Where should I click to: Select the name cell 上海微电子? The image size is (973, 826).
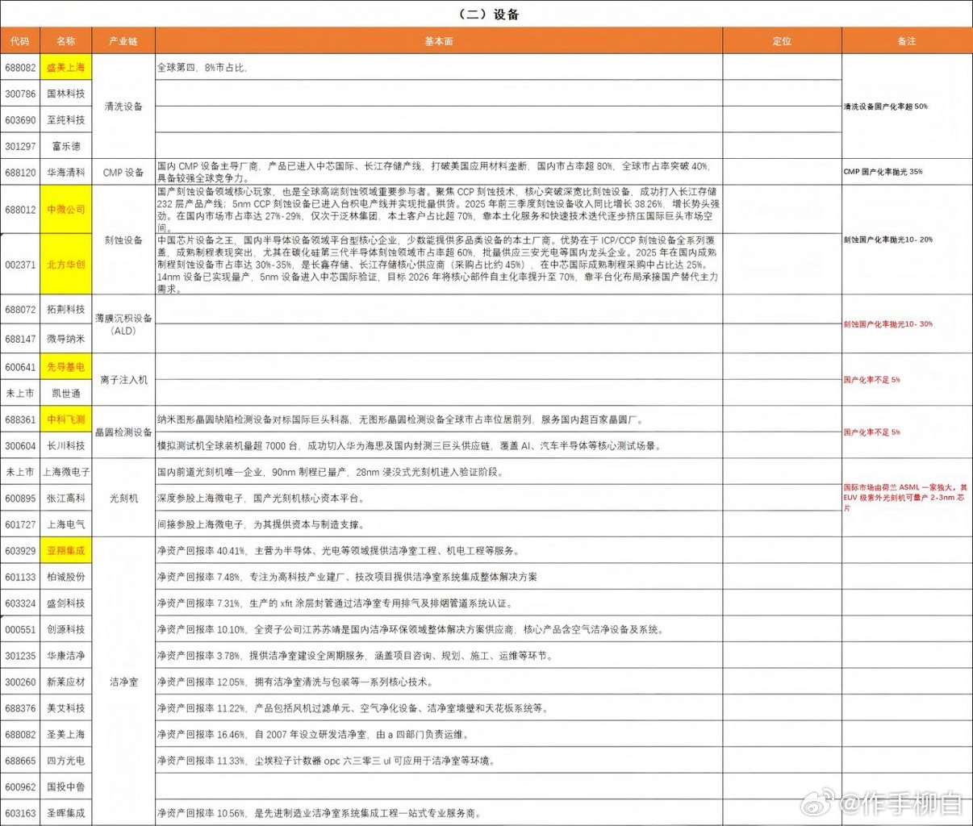click(66, 472)
